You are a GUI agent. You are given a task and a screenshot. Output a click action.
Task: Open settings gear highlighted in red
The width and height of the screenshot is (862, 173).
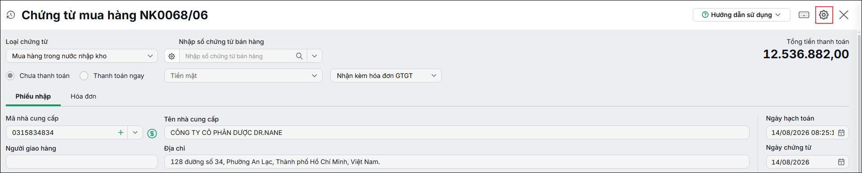824,15
